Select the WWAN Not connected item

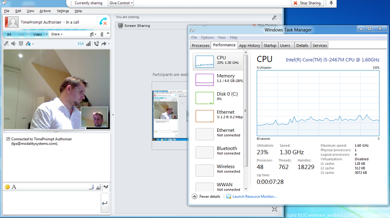[217, 187]
